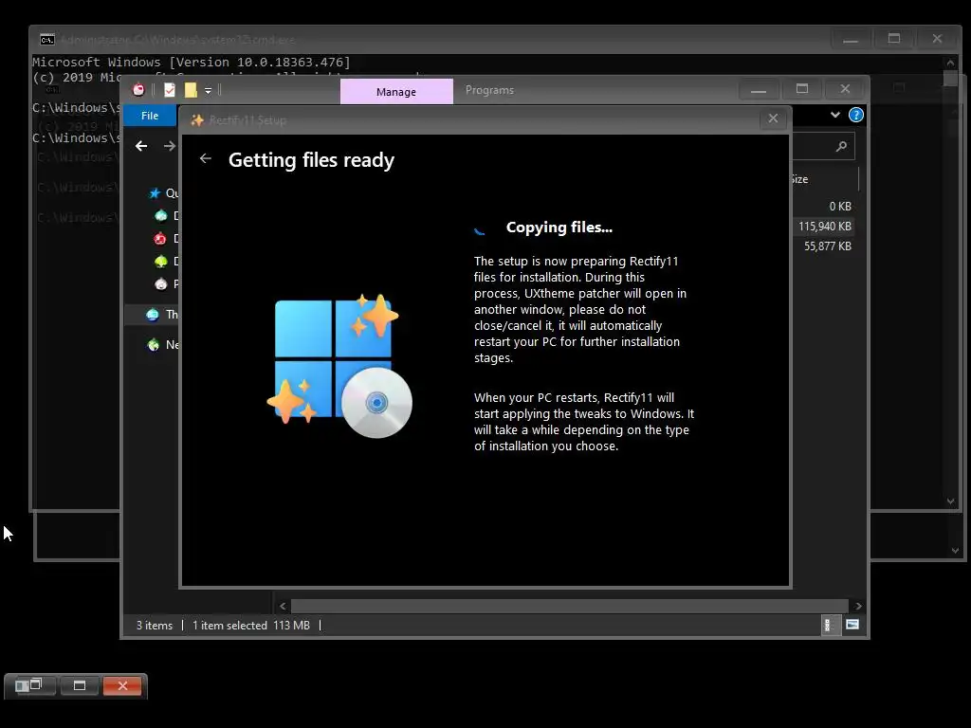Select the file sized 55,877 KB
The height and width of the screenshot is (728, 971).
click(827, 246)
